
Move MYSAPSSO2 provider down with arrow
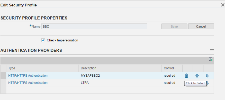207,76
